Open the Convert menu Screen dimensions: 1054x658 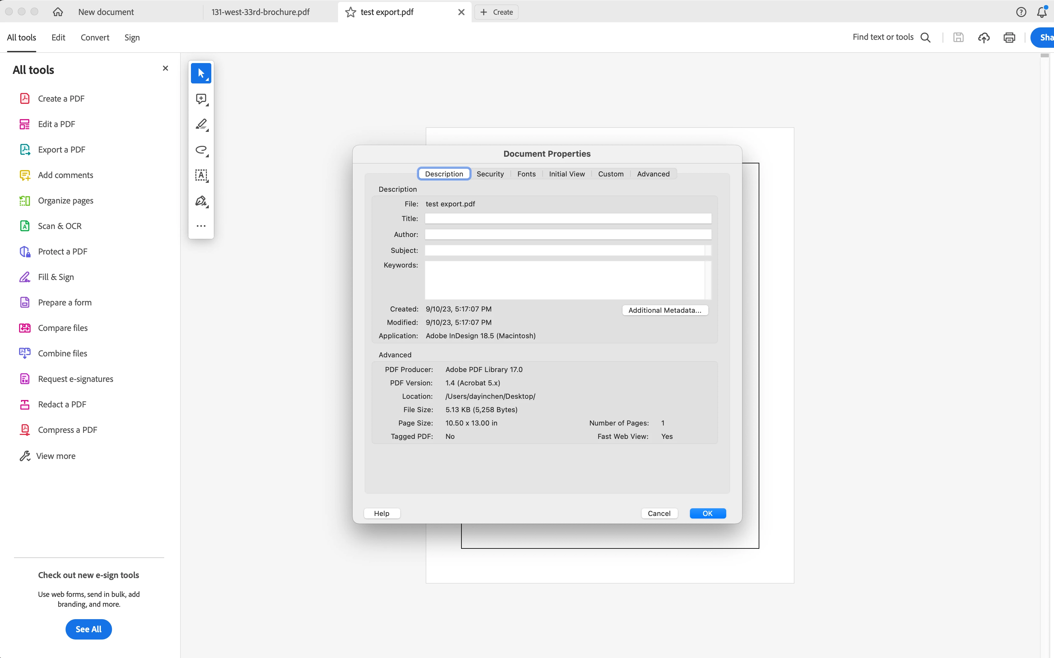[95, 38]
